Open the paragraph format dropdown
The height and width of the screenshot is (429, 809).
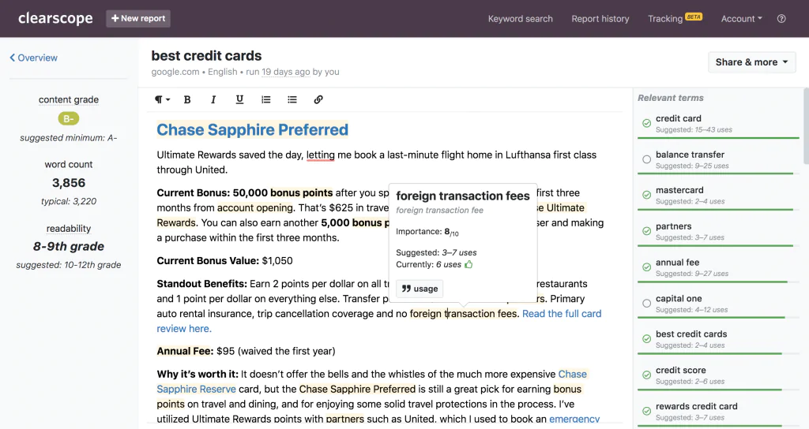[x=162, y=100]
